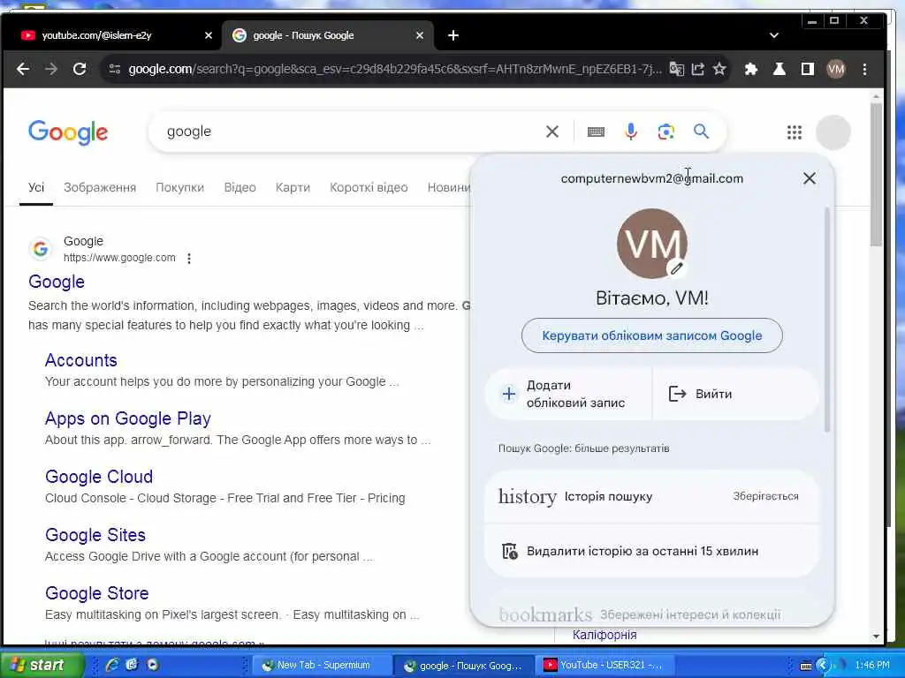Click the flask labs icon in toolbar
This screenshot has height=678, width=905.
(780, 69)
